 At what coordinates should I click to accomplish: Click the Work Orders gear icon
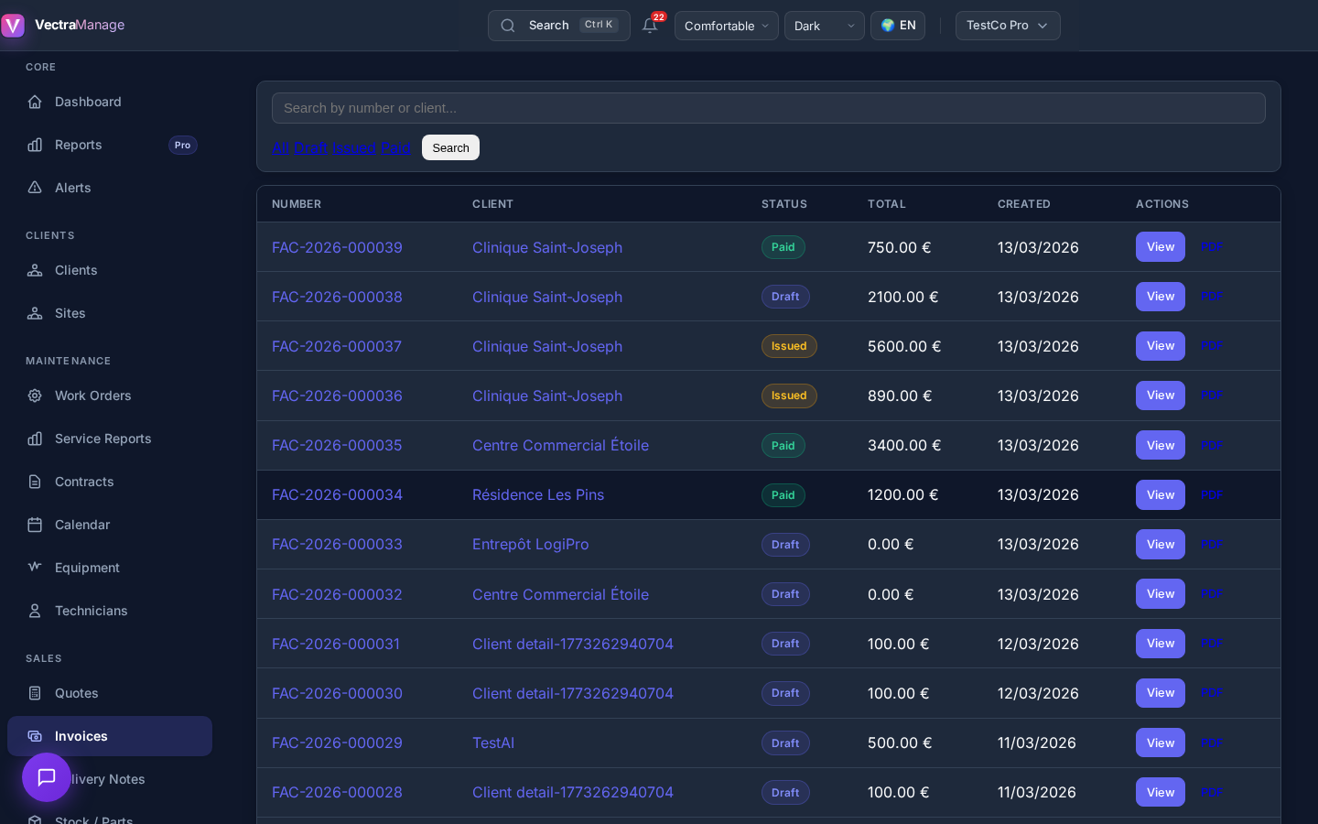[x=35, y=396]
